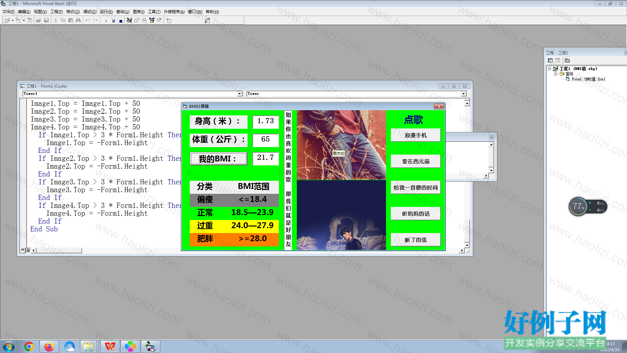Open the 工程(P) menu
The image size is (627, 353).
pos(56,12)
